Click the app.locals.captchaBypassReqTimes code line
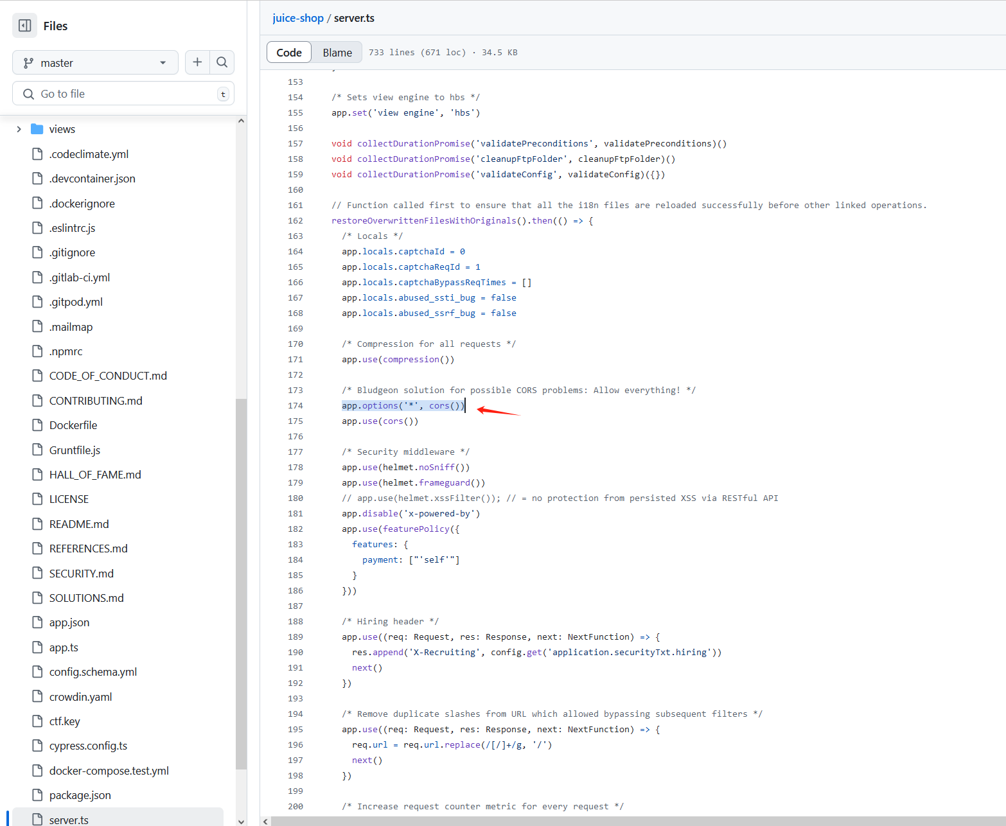 (437, 283)
